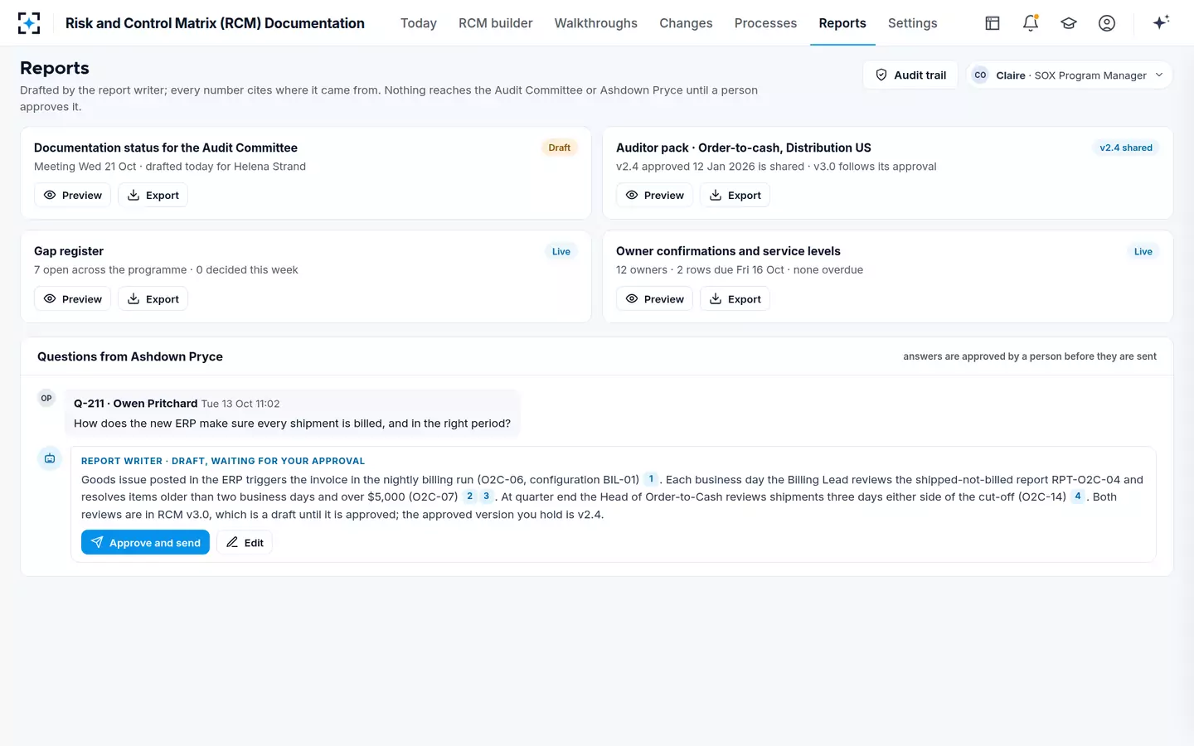This screenshot has height=746, width=1194.
Task: Click the Questions from Ashdown Pryce heading
Action: (x=130, y=356)
